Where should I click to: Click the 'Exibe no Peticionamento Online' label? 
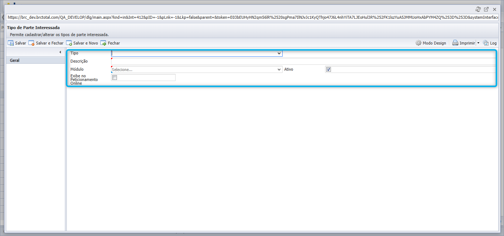click(84, 80)
